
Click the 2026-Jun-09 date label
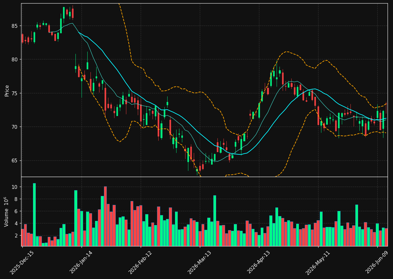pyautogui.click(x=377, y=263)
